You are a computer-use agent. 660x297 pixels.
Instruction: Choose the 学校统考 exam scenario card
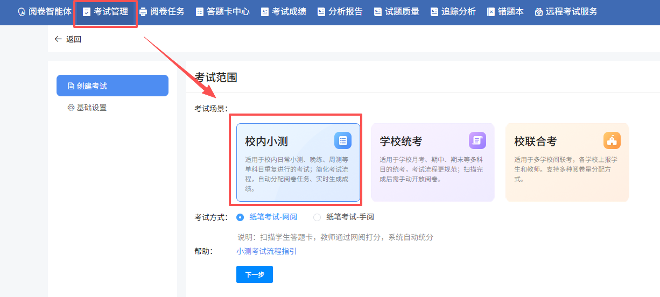pos(432,162)
